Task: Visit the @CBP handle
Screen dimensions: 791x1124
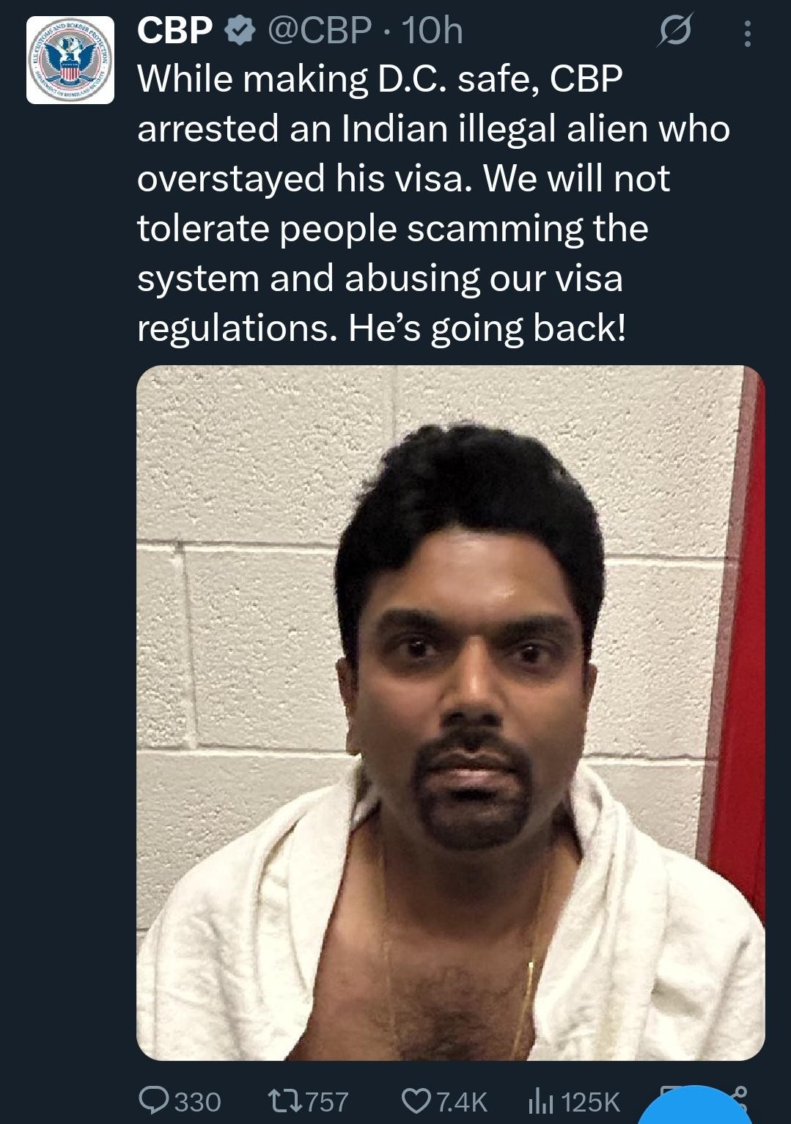Action: tap(320, 31)
